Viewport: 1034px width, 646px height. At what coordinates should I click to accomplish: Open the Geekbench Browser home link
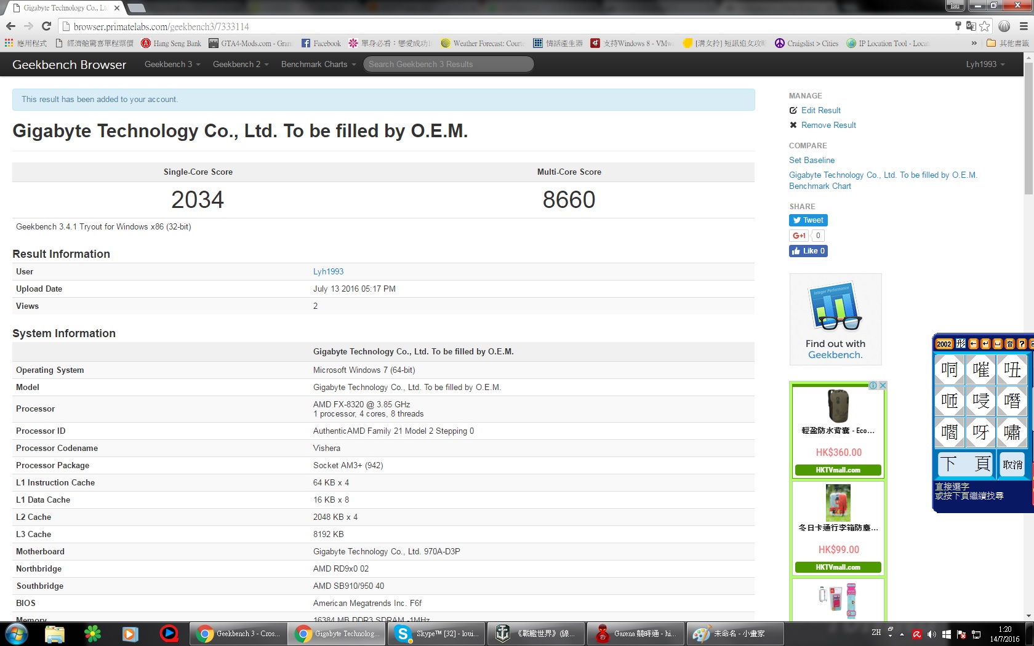(x=69, y=65)
